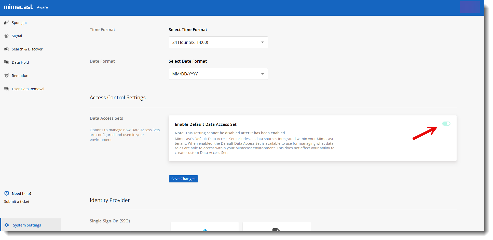Image resolution: width=493 pixels, height=240 pixels.
Task: Click the highlighted profile area in the top-right corner
Action: pyautogui.click(x=470, y=7)
